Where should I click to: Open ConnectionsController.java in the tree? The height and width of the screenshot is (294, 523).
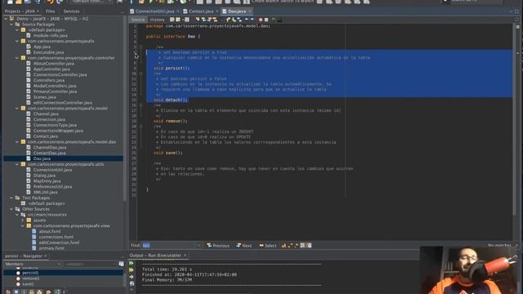60,75
